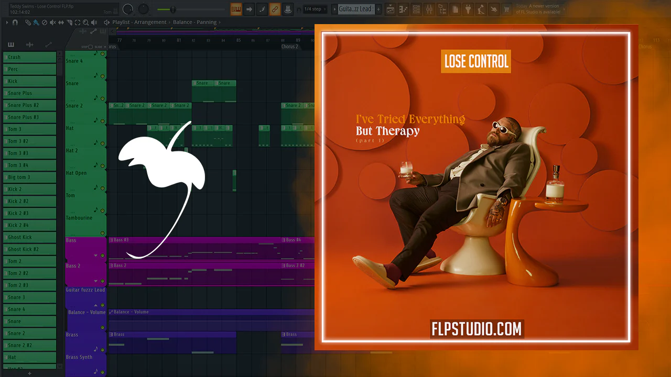
Task: Open the Guita..zz Lead pattern selector
Action: click(x=355, y=9)
